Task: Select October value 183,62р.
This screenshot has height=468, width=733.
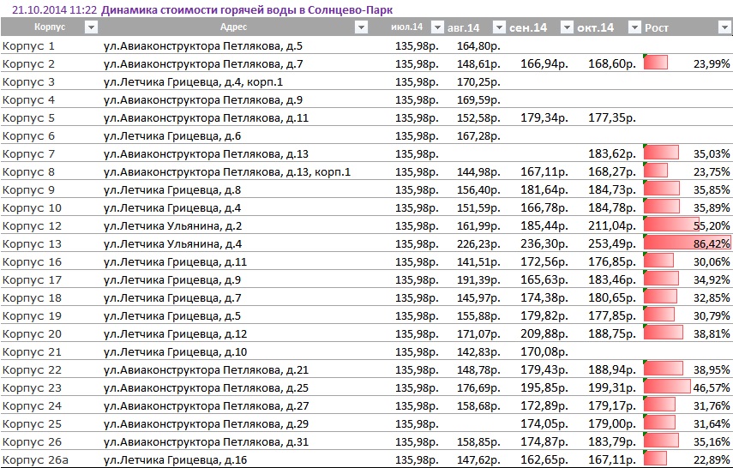Action: tap(612, 153)
